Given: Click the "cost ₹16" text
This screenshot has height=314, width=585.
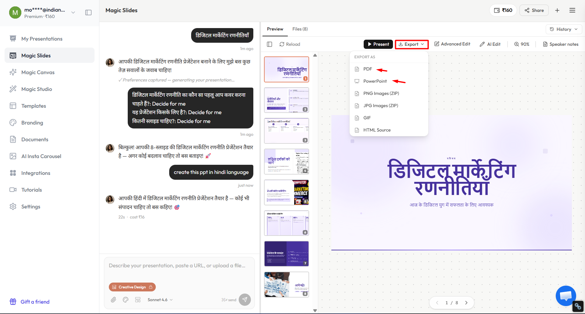Looking at the screenshot, I should click(x=137, y=217).
